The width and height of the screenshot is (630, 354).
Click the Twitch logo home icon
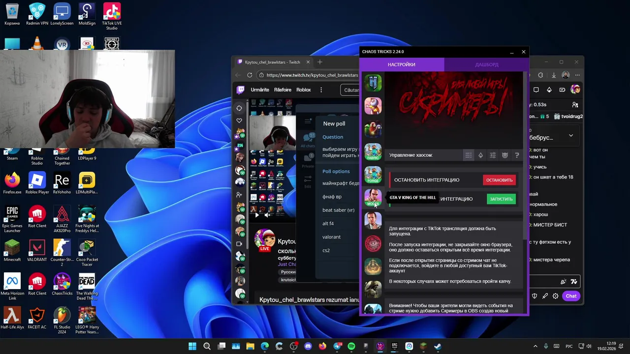(241, 90)
